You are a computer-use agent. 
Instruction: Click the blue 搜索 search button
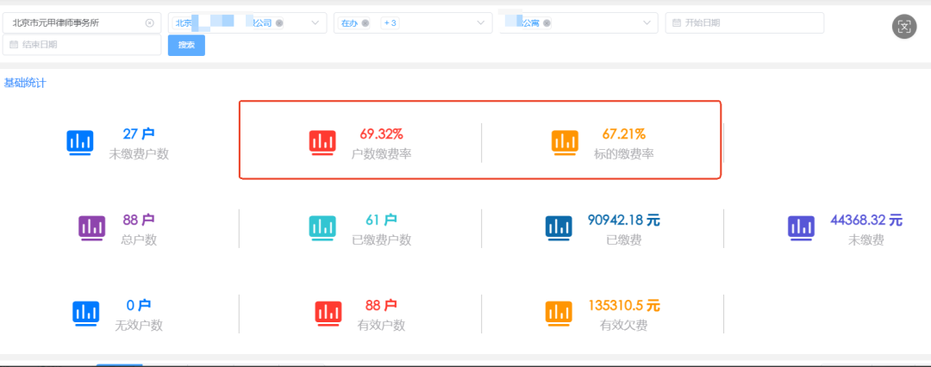[186, 45]
